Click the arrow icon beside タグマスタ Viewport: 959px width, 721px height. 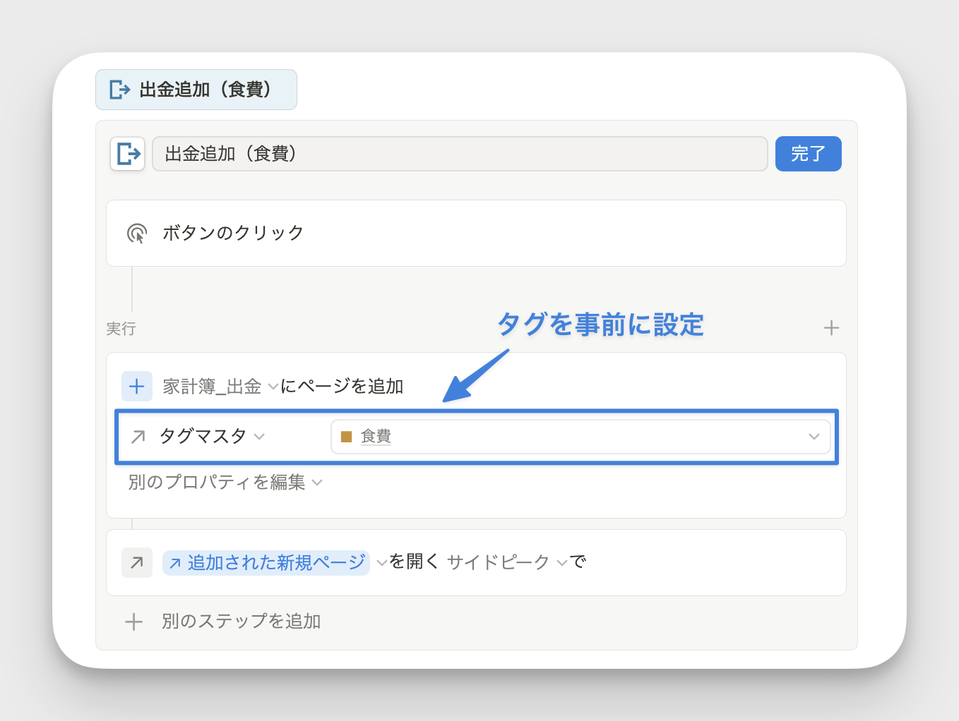coord(138,437)
